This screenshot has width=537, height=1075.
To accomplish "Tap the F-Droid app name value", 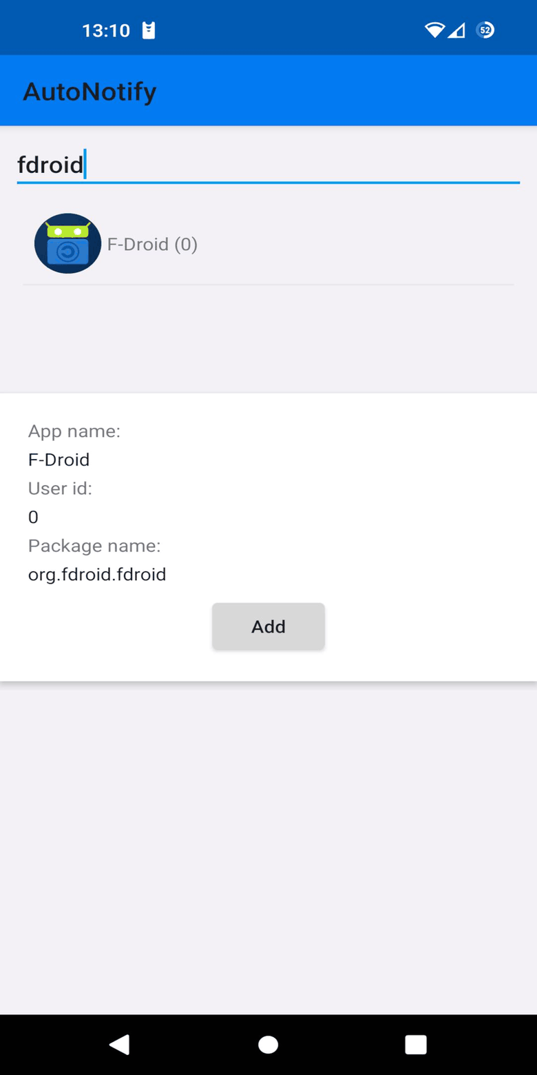I will click(59, 460).
